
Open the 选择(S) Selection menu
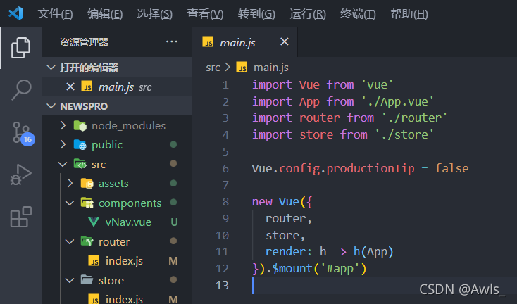point(154,14)
